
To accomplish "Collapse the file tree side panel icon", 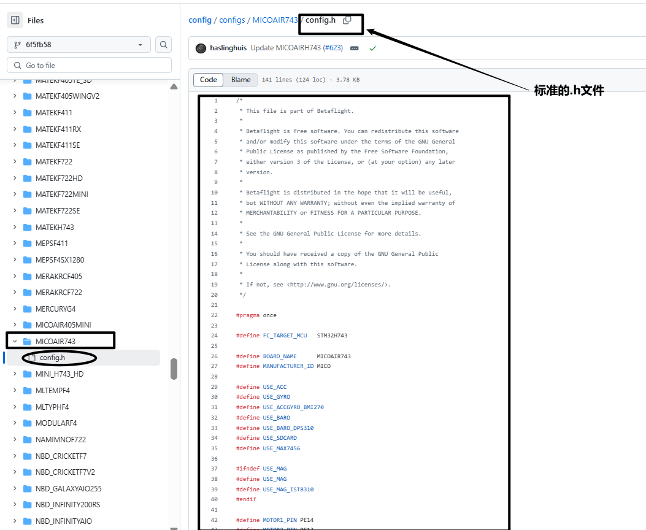I will 15,20.
